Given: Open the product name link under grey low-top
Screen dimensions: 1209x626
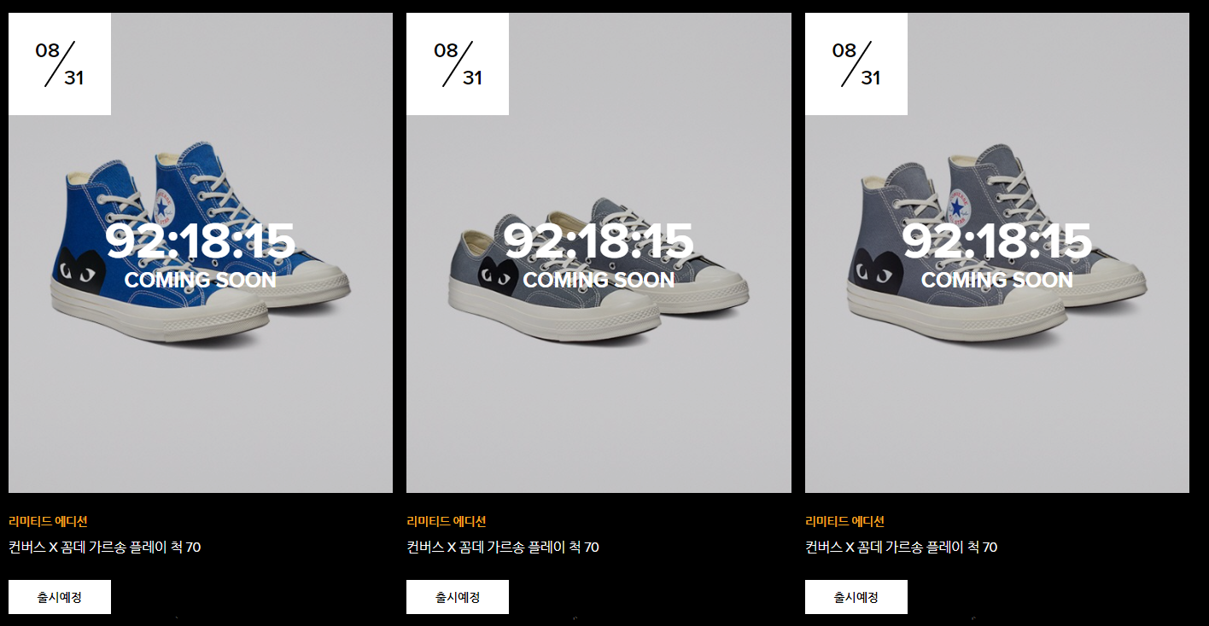Looking at the screenshot, I should [503, 548].
